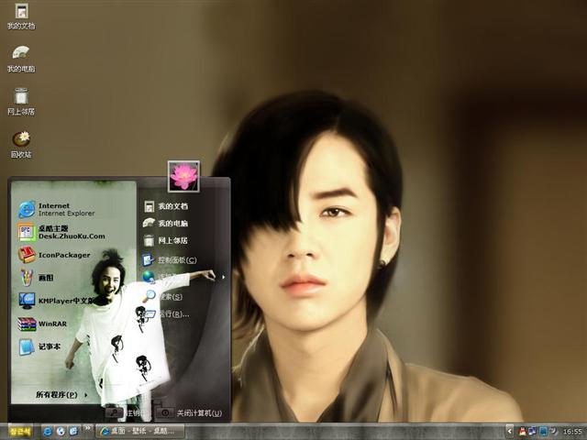Click the blue second system tray icon
This screenshot has width=587, height=440.
tap(532, 432)
